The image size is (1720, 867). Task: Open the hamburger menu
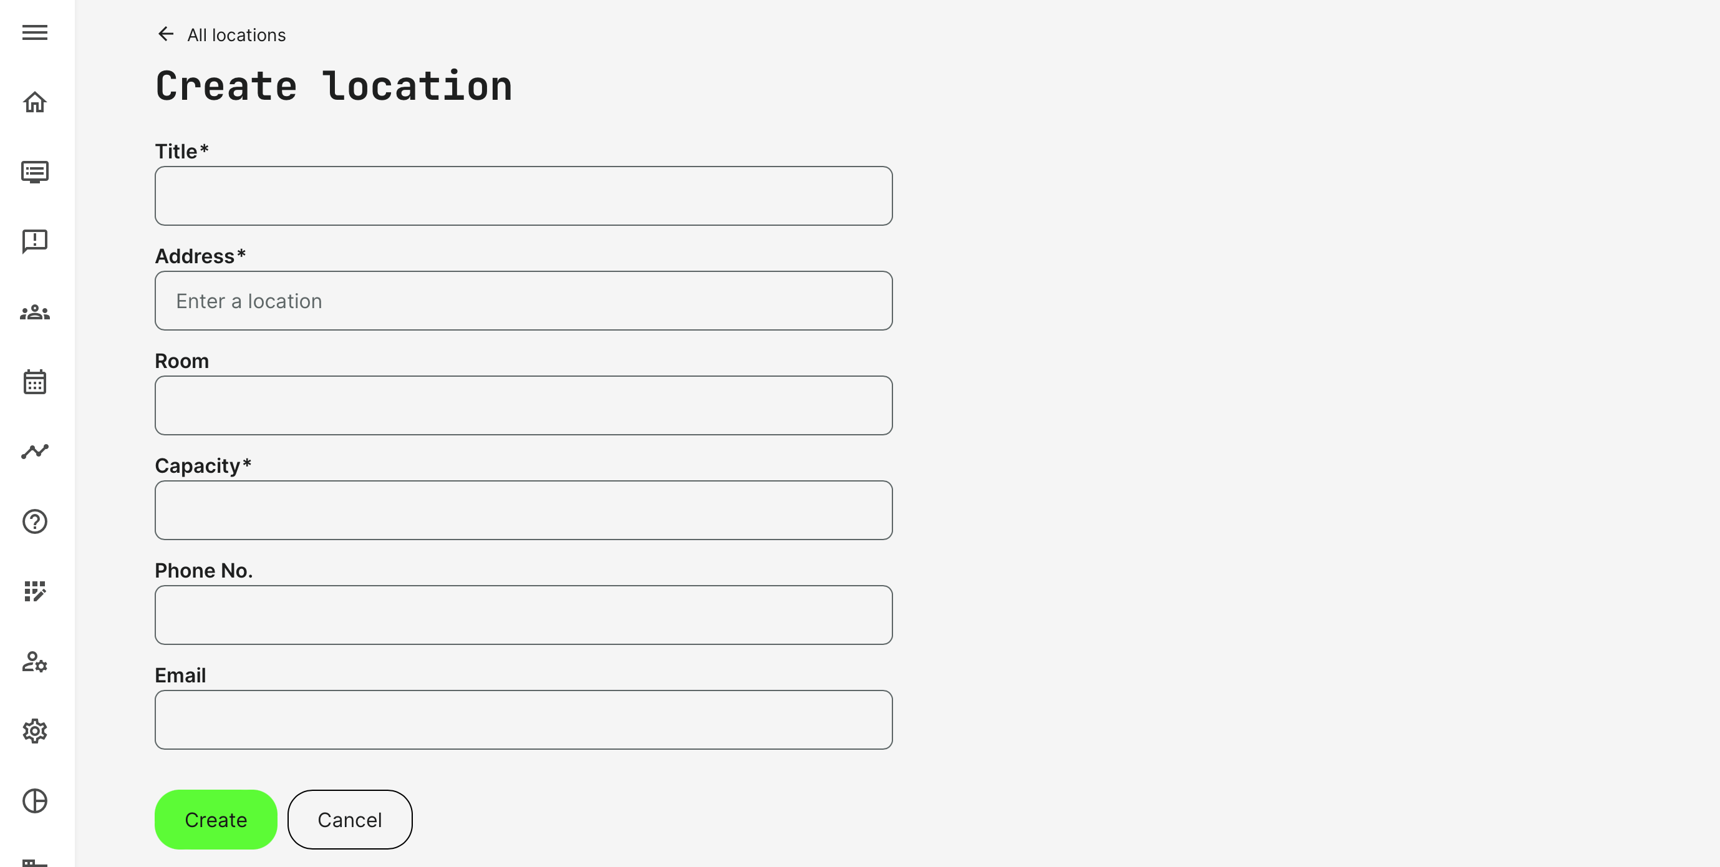coord(35,32)
